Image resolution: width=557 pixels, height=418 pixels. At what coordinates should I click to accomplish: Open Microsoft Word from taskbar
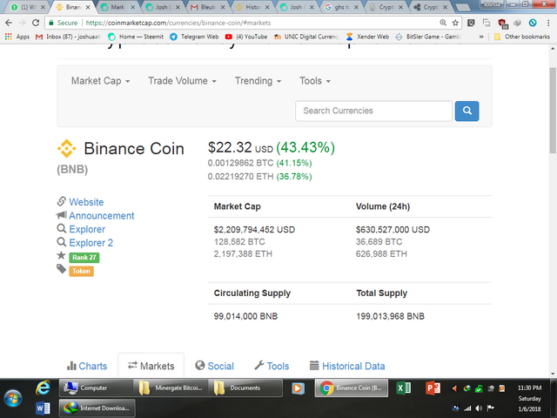[43, 408]
